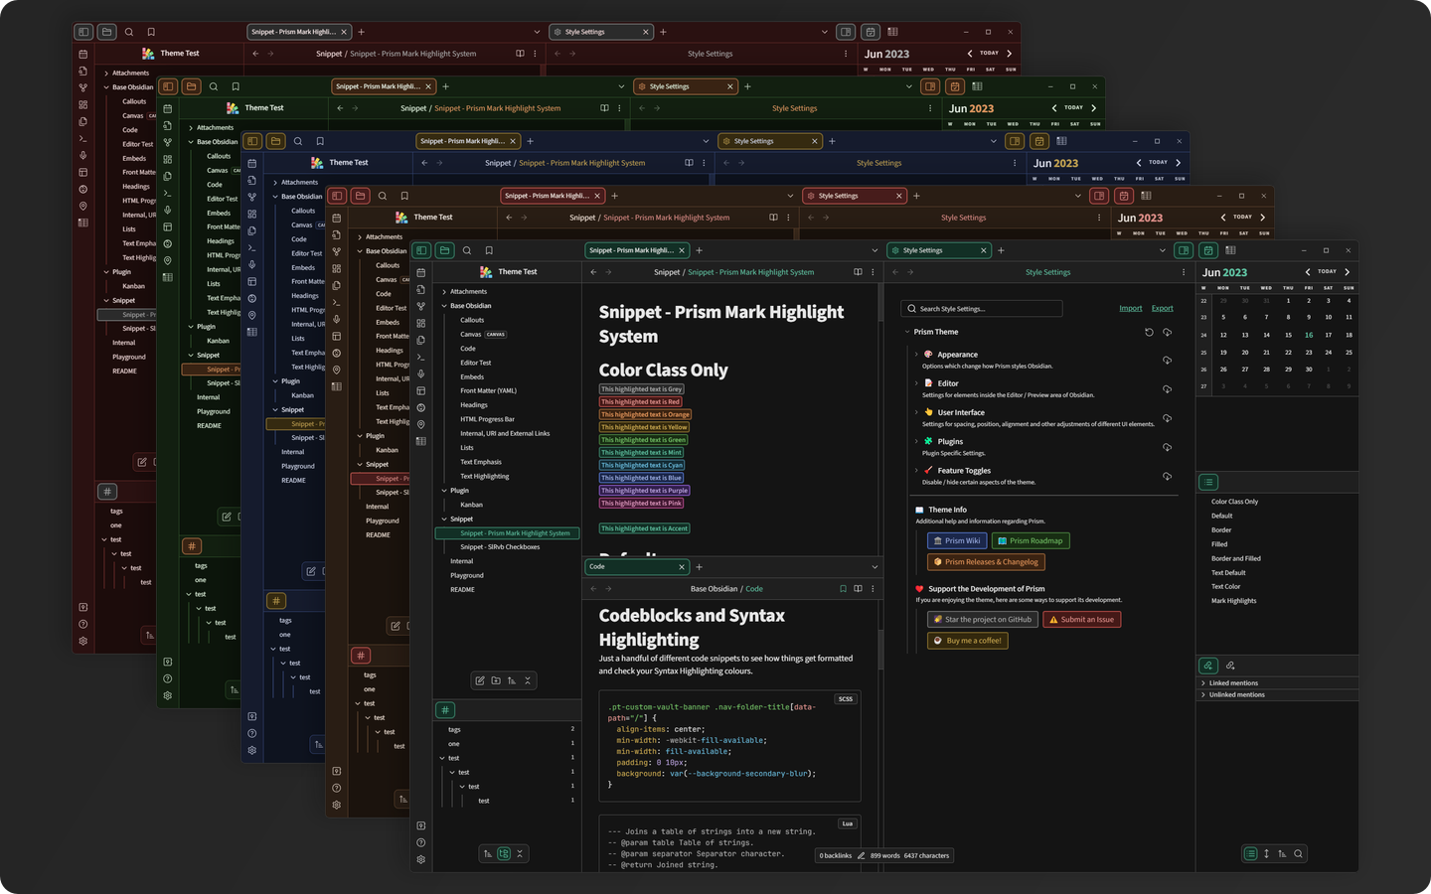Click the Import link in Style Settings
The height and width of the screenshot is (894, 1431).
(x=1131, y=309)
